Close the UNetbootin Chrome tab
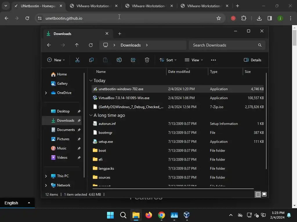 [61, 6]
